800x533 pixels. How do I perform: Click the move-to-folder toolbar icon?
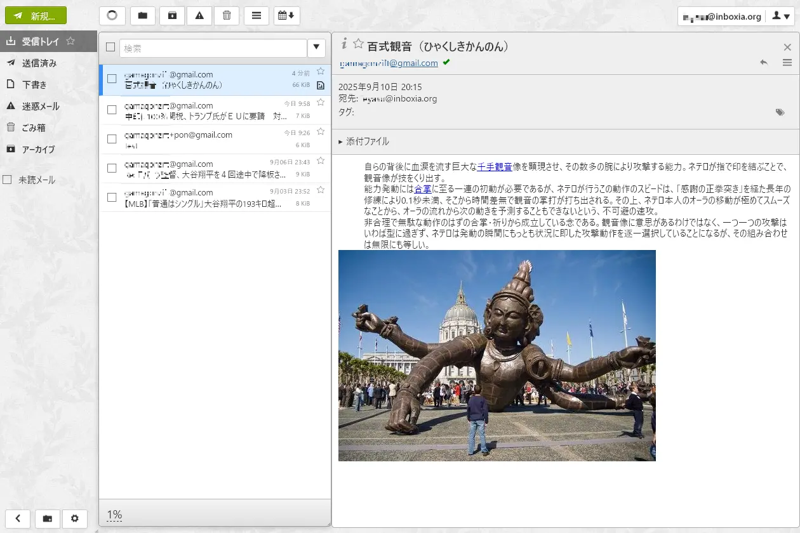tap(143, 16)
